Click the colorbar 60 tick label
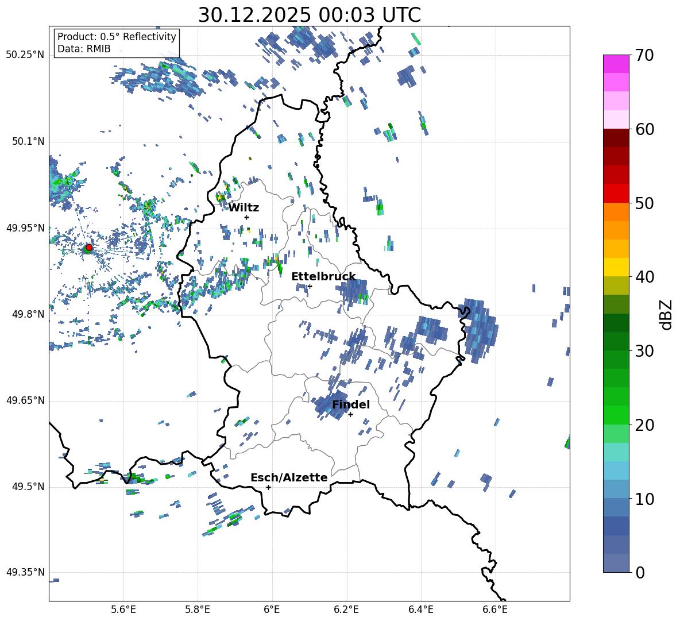This screenshot has height=621, width=680. pos(644,129)
